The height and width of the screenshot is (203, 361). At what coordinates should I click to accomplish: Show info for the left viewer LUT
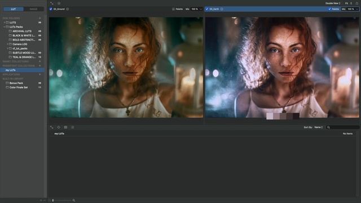point(68,9)
